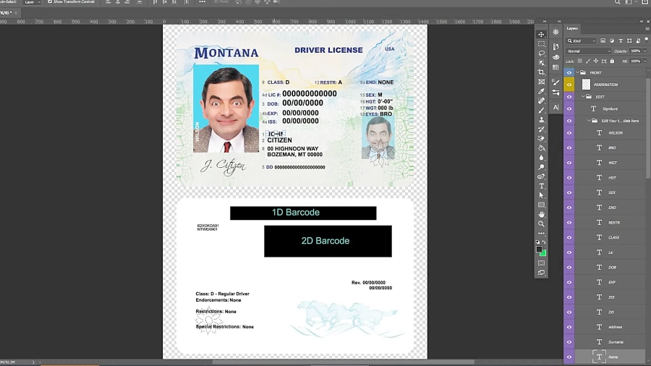Select the Horizontal Type tool
Viewport: 651px width, 366px height.
click(x=541, y=187)
